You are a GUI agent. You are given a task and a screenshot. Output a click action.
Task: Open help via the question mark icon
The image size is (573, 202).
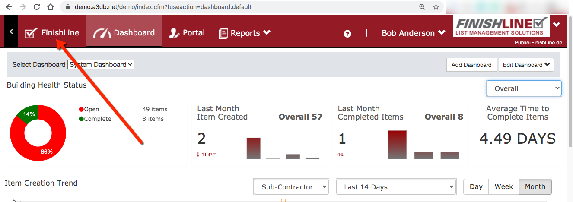coord(347,34)
